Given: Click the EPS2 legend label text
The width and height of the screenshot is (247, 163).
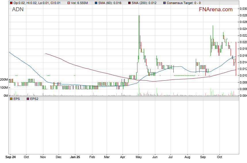Looking at the screenshot, I should point(35,99).
